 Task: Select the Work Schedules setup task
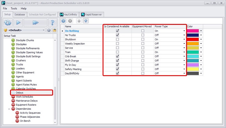(24, 97)
